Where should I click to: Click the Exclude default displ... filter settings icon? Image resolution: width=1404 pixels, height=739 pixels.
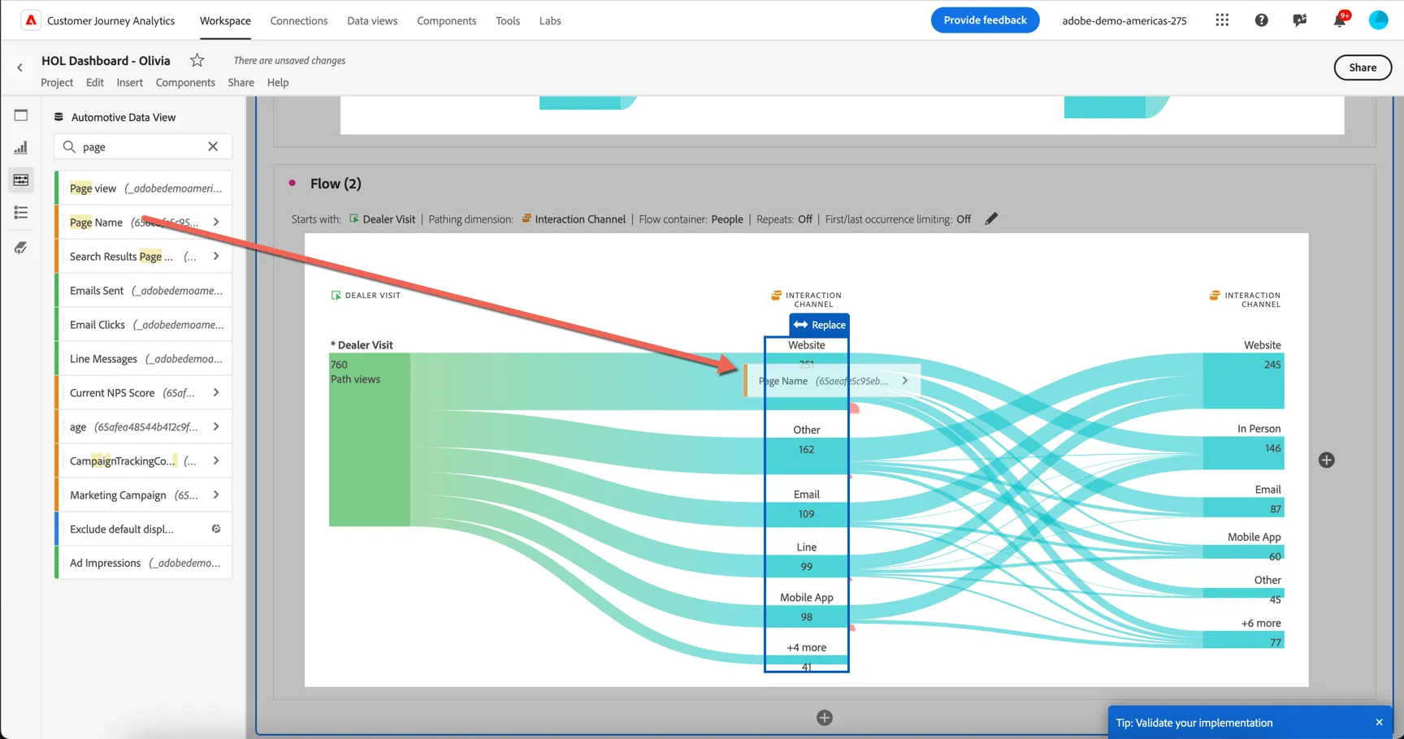click(x=216, y=529)
